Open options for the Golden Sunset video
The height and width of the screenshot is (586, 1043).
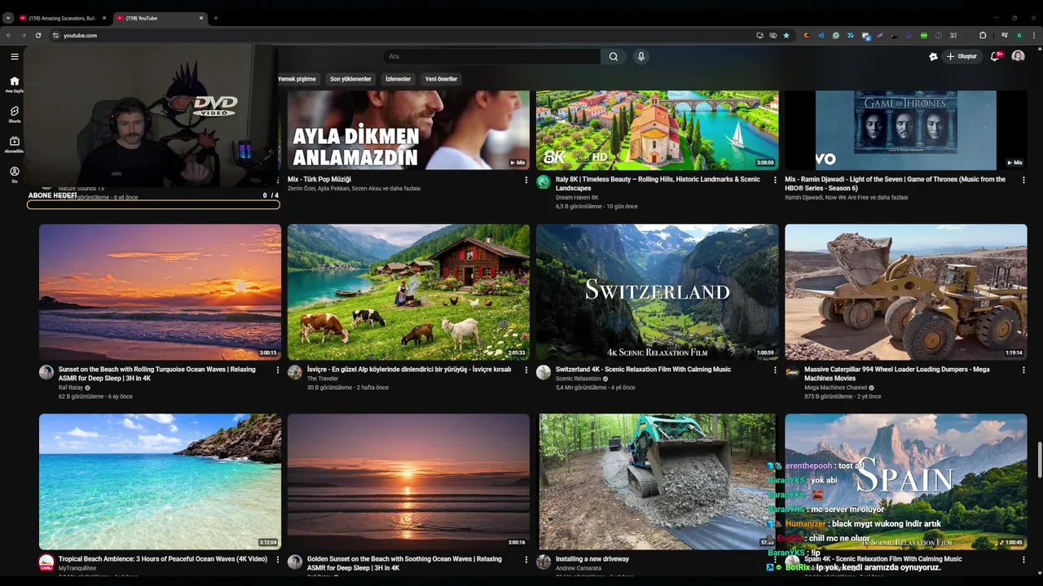coord(526,560)
